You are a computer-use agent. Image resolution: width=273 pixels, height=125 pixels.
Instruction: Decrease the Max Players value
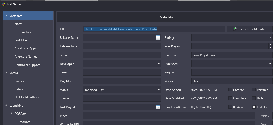click(270, 48)
